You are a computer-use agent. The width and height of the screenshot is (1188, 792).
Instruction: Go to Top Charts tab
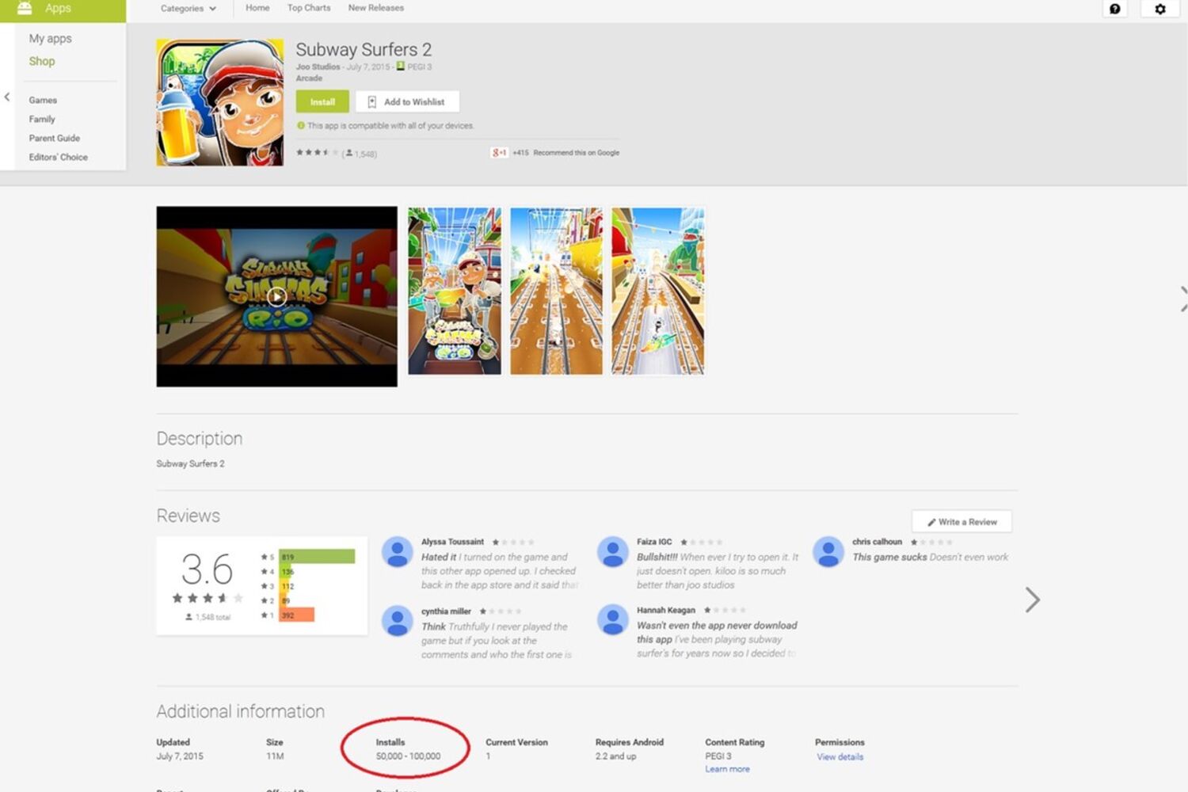pos(308,8)
